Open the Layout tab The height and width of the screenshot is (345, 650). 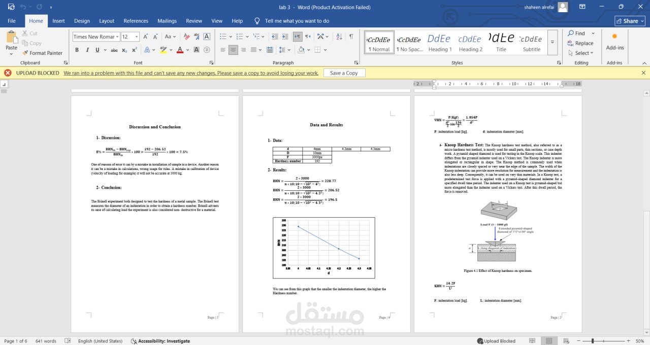coord(107,21)
